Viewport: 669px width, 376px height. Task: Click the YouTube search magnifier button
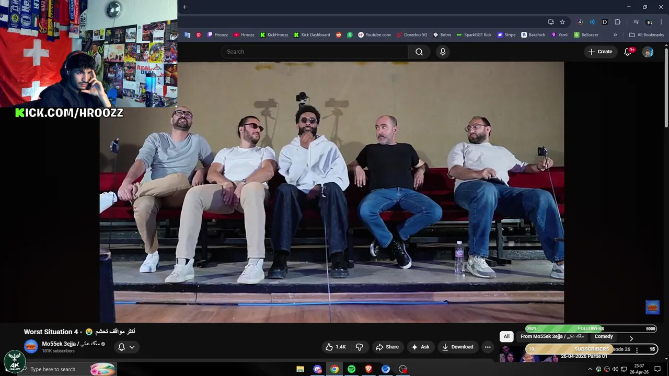click(x=419, y=52)
